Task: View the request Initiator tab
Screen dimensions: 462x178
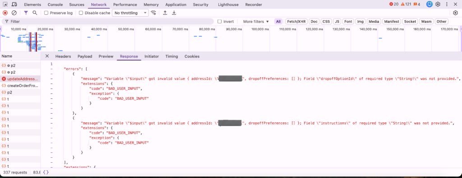Action: tap(152, 56)
